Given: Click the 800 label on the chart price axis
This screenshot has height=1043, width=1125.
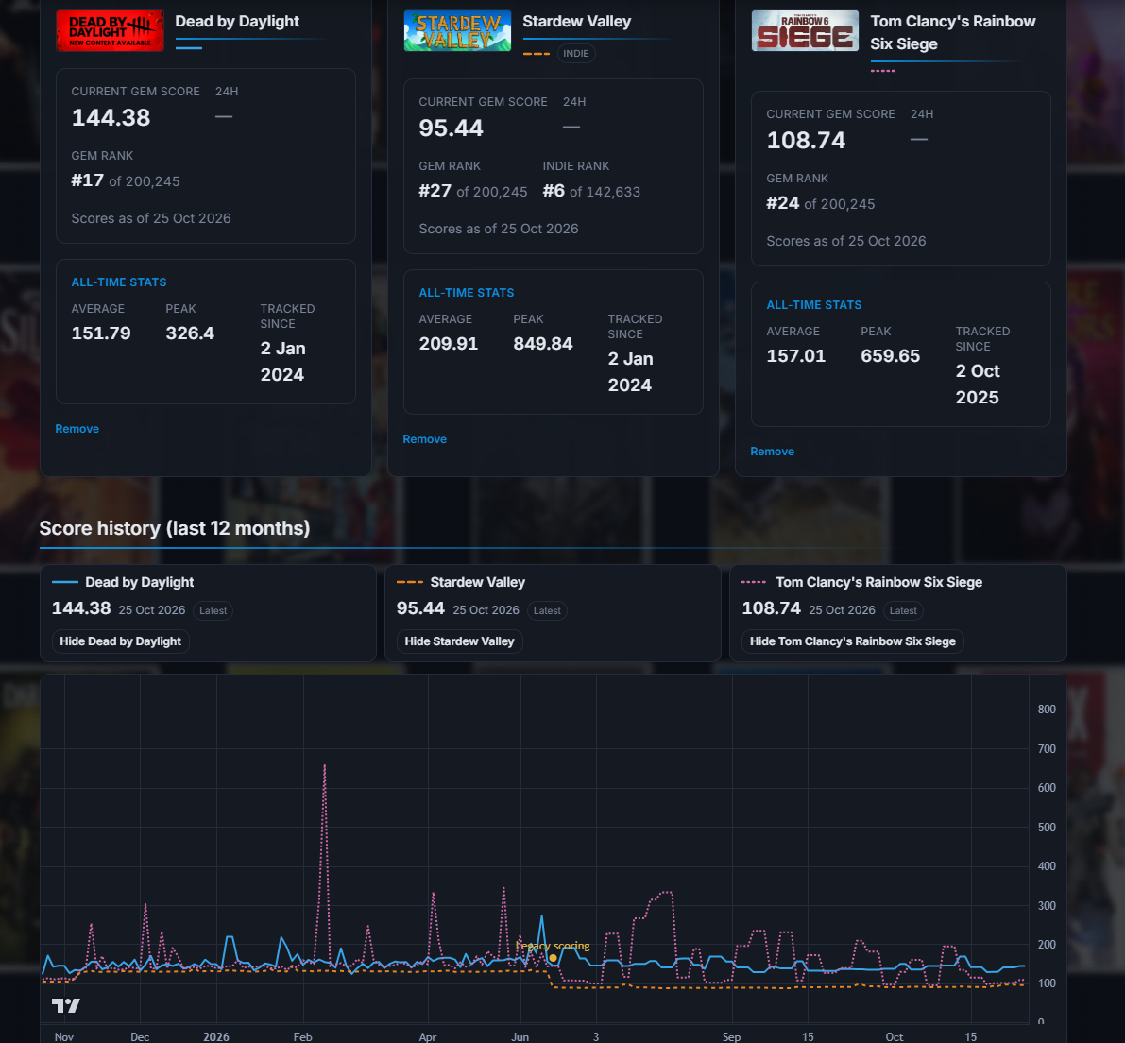Looking at the screenshot, I should [1047, 710].
